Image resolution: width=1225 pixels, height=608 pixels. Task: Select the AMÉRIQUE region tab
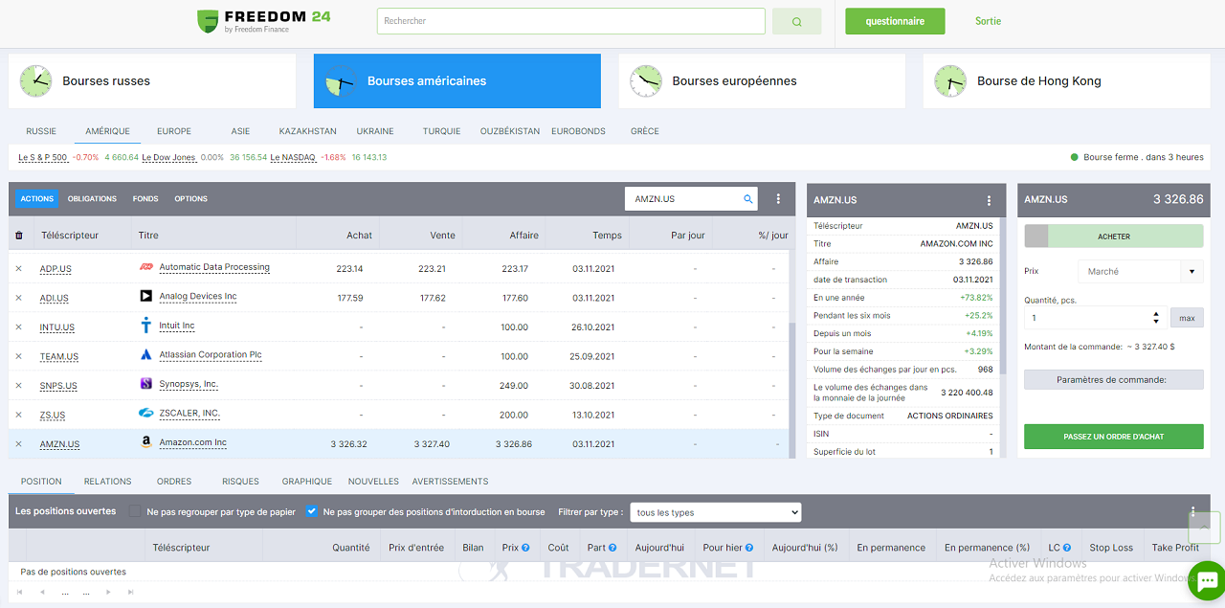click(107, 131)
